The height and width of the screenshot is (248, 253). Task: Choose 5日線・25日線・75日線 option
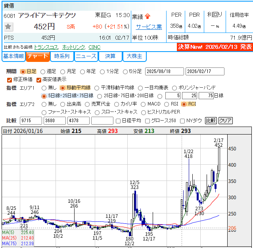[x=44, y=96]
